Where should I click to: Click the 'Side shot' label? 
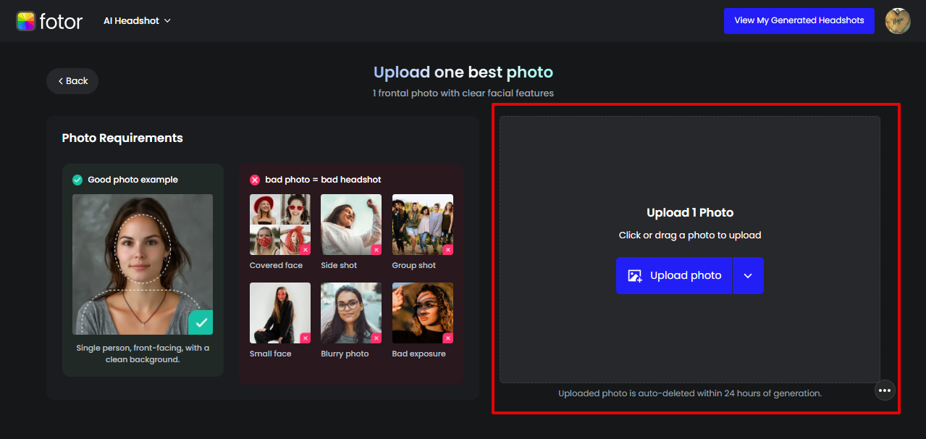[x=339, y=266]
